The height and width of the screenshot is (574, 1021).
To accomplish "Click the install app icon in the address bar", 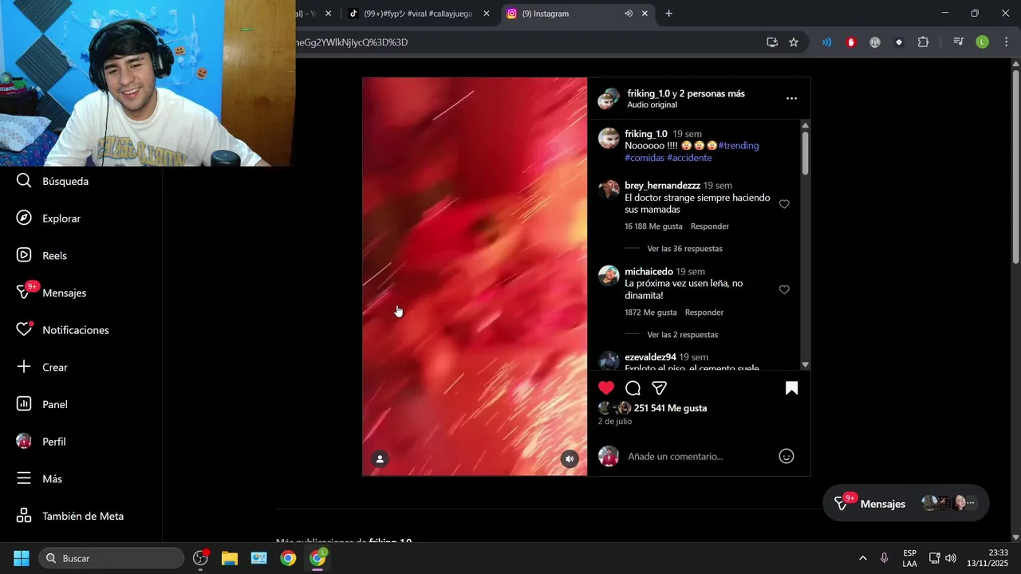I will coord(771,42).
